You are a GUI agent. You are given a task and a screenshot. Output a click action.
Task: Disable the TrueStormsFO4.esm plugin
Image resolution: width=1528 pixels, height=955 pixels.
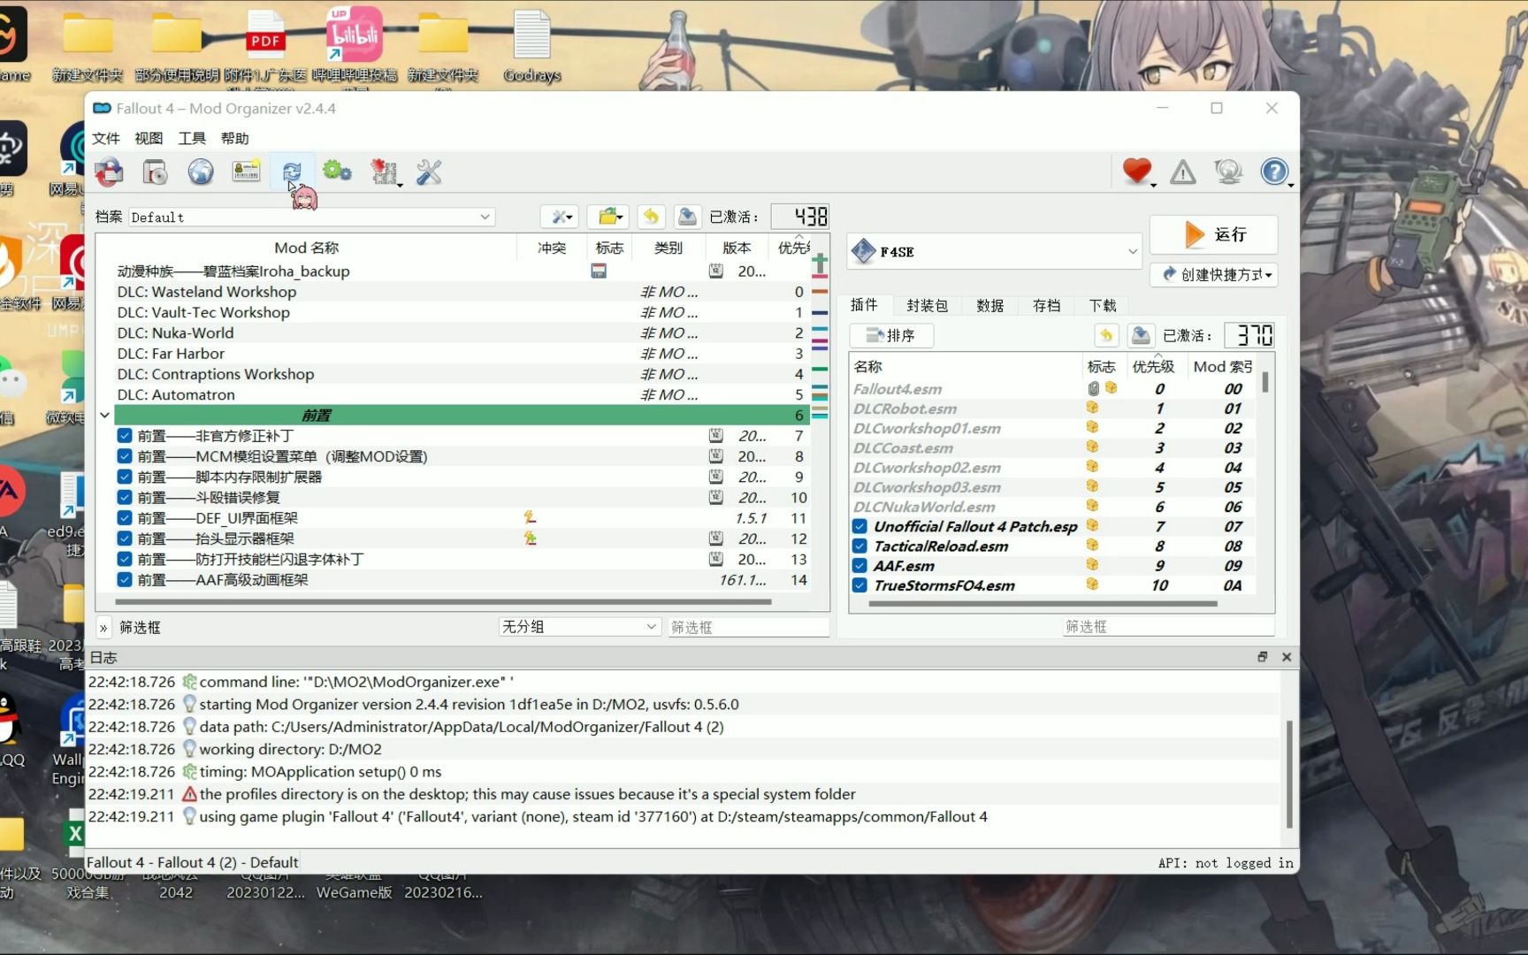tap(859, 584)
